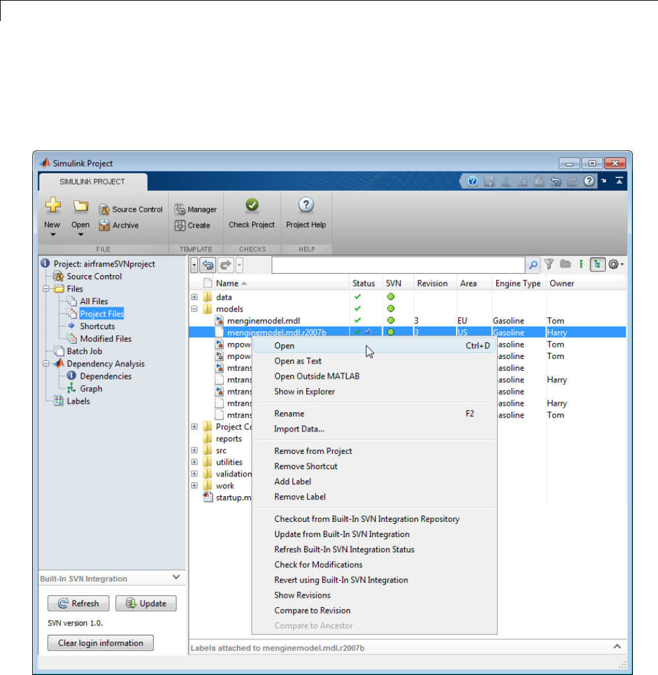The width and height of the screenshot is (658, 675).
Task: Click the undo icon in quick access bar
Action: (x=556, y=181)
